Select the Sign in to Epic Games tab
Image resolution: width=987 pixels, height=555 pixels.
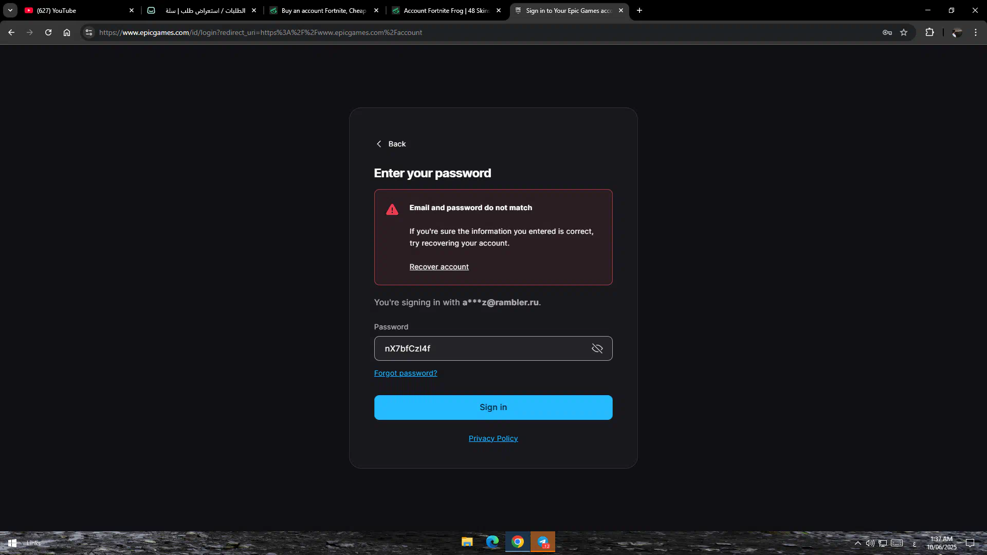tap(568, 10)
